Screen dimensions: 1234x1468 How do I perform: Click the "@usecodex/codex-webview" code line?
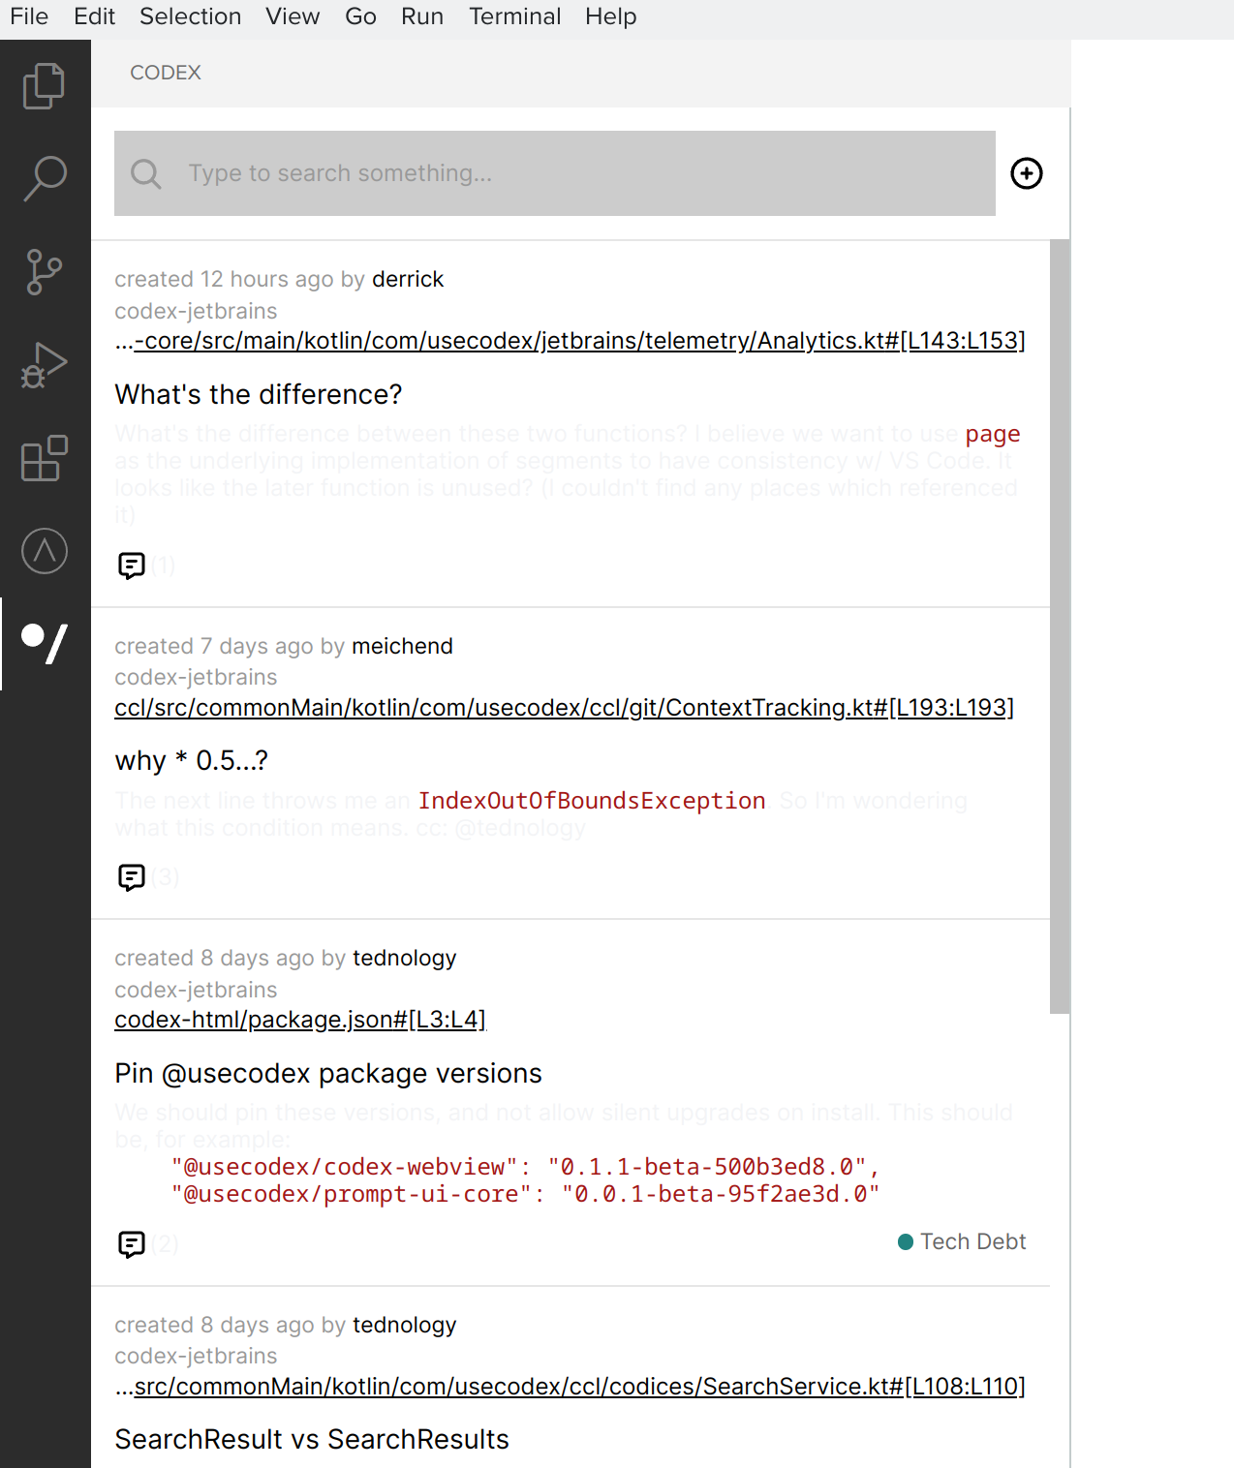point(525,1167)
